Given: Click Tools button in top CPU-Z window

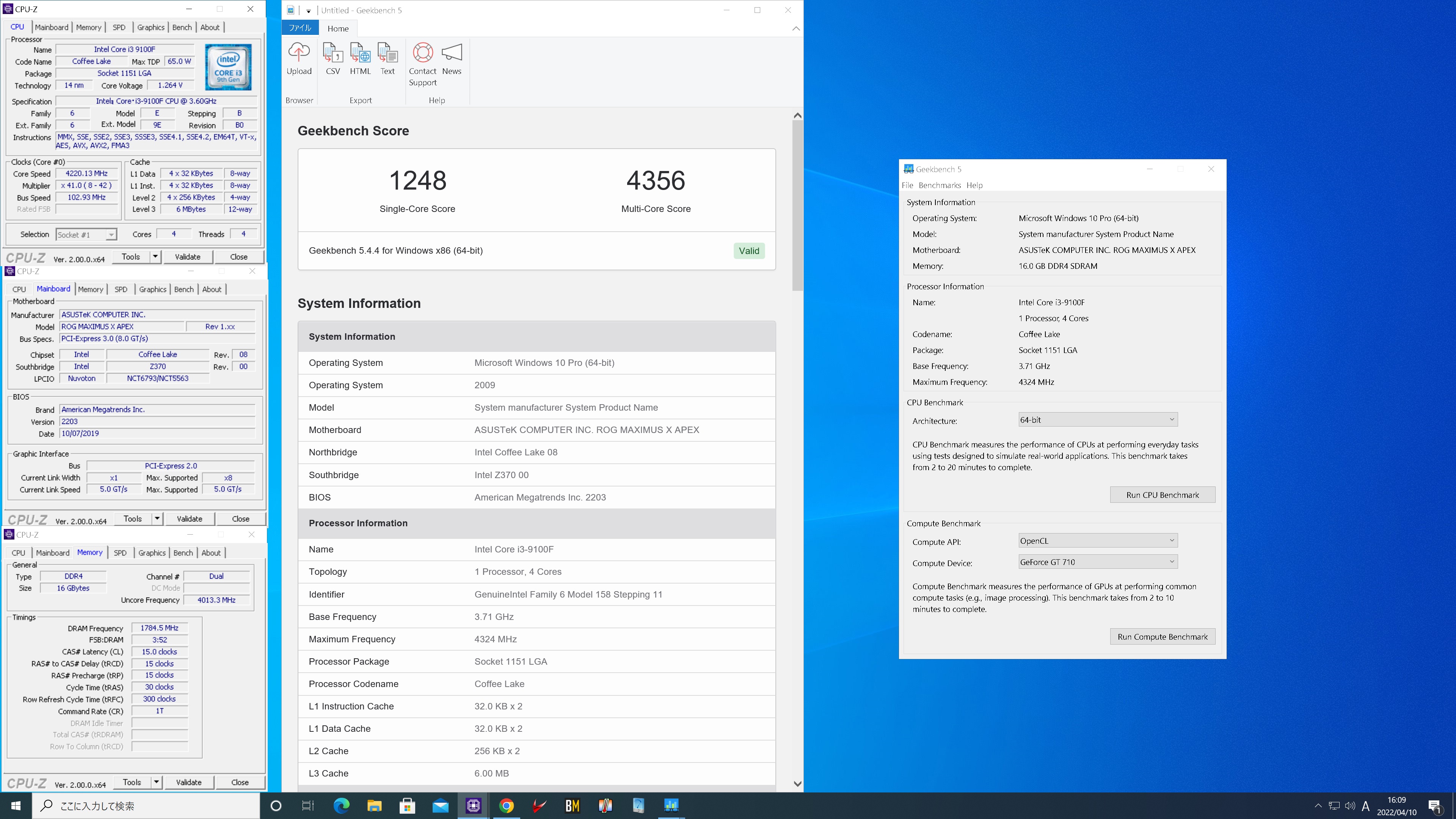Looking at the screenshot, I should [130, 257].
